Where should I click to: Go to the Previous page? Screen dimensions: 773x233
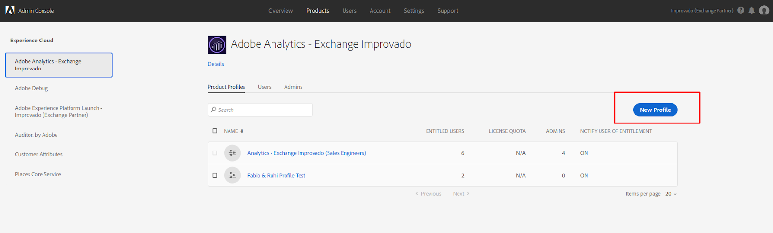pos(429,194)
